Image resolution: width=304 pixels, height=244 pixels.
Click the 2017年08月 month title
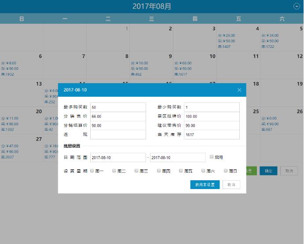tap(152, 6)
